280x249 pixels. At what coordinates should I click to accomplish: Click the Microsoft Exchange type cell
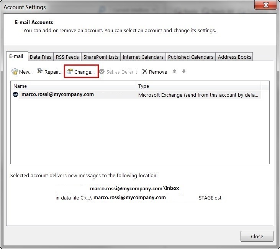pos(198,95)
